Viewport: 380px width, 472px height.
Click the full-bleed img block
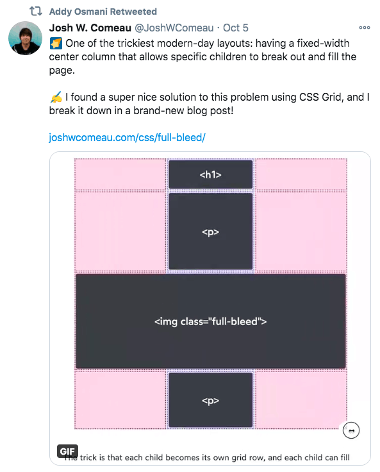click(x=210, y=321)
